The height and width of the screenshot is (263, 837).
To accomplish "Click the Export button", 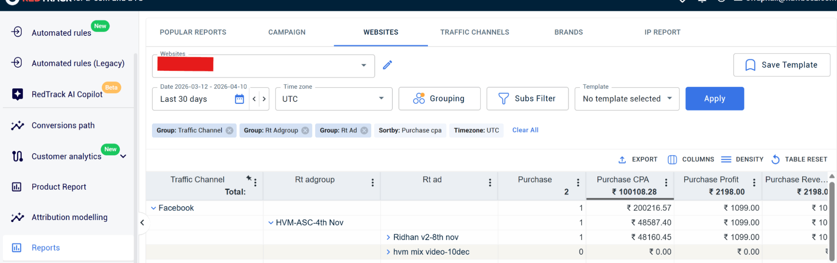I will [x=638, y=159].
